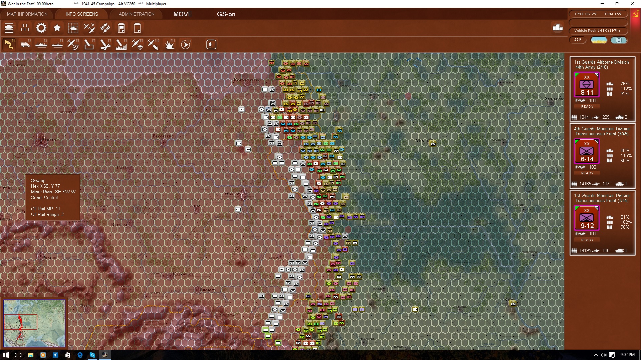Open Task View in the taskbar

point(18,355)
